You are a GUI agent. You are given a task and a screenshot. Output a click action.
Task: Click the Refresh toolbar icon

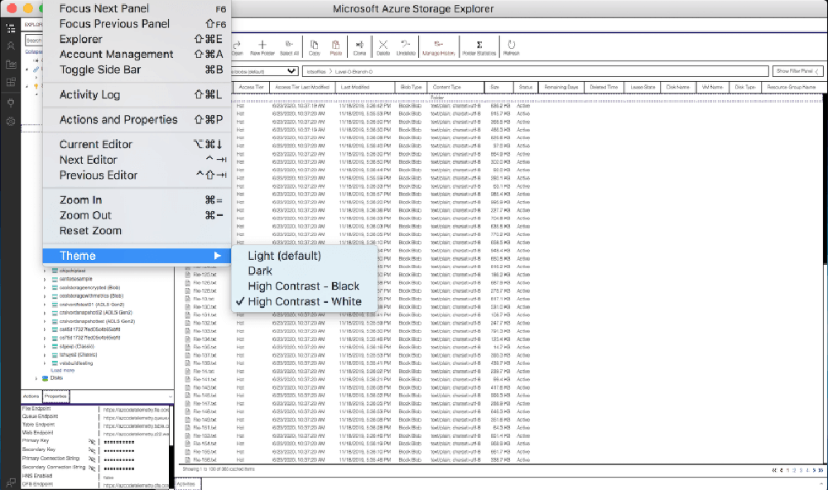coord(511,47)
